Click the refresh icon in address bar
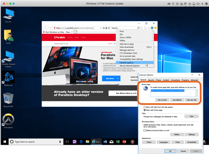This screenshot has height=154, width=209. pos(109,28)
